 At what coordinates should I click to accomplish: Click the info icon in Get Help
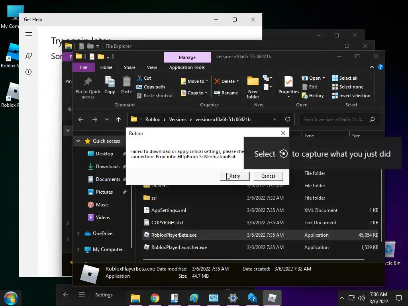pos(29,72)
